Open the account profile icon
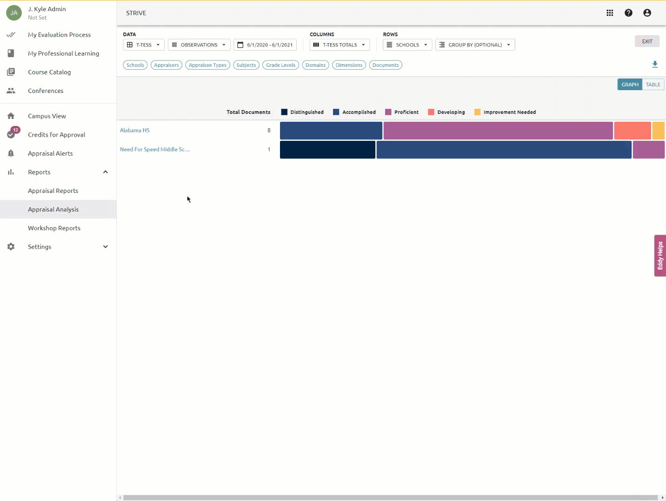 (647, 13)
